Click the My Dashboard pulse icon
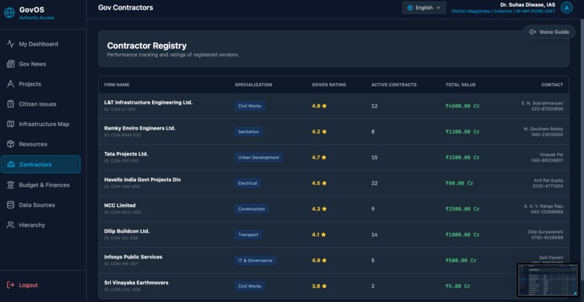The height and width of the screenshot is (302, 584). [11, 44]
